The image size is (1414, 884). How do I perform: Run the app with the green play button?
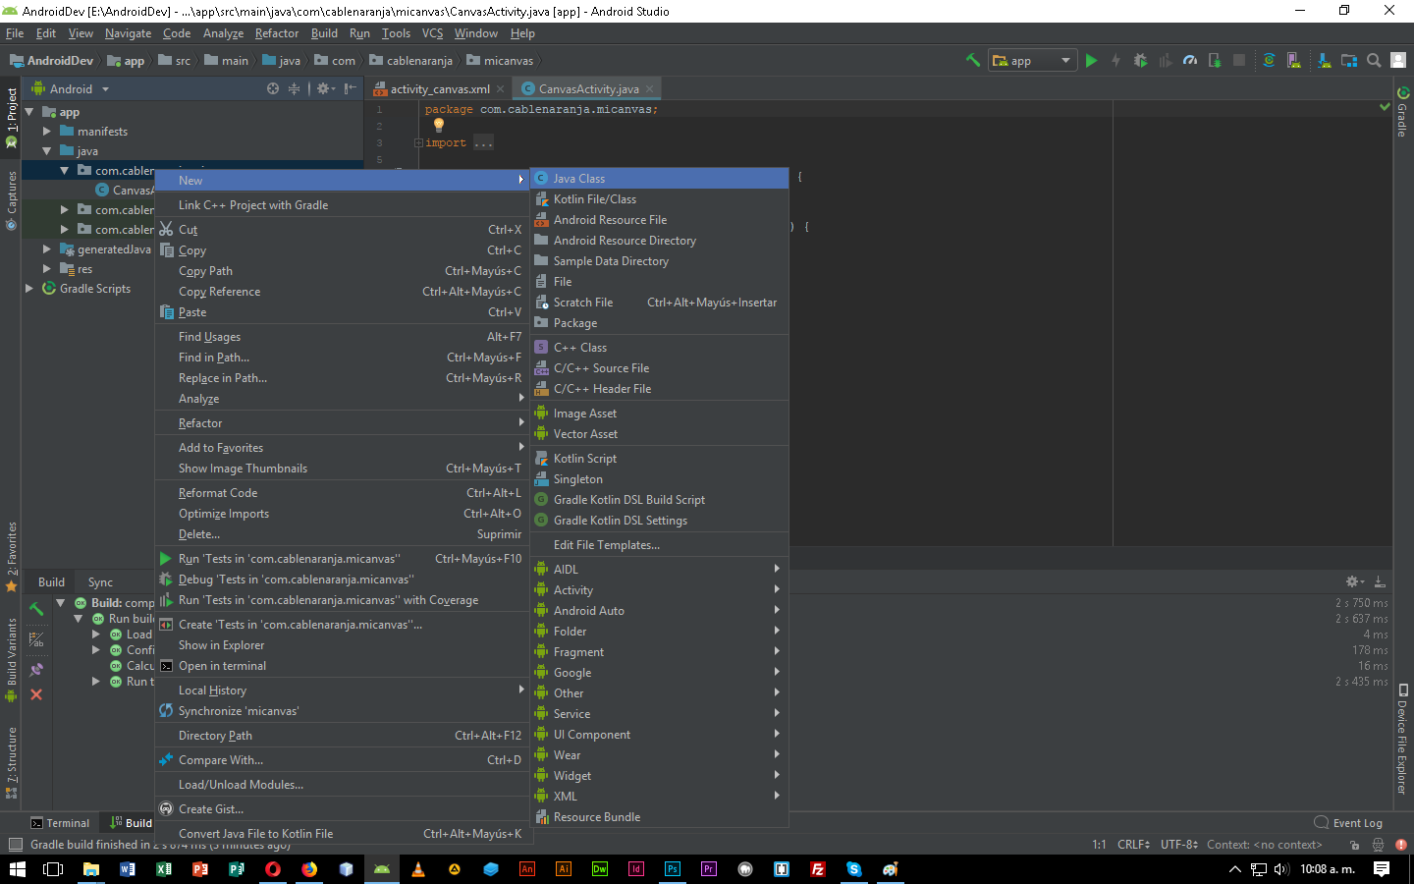coord(1091,60)
